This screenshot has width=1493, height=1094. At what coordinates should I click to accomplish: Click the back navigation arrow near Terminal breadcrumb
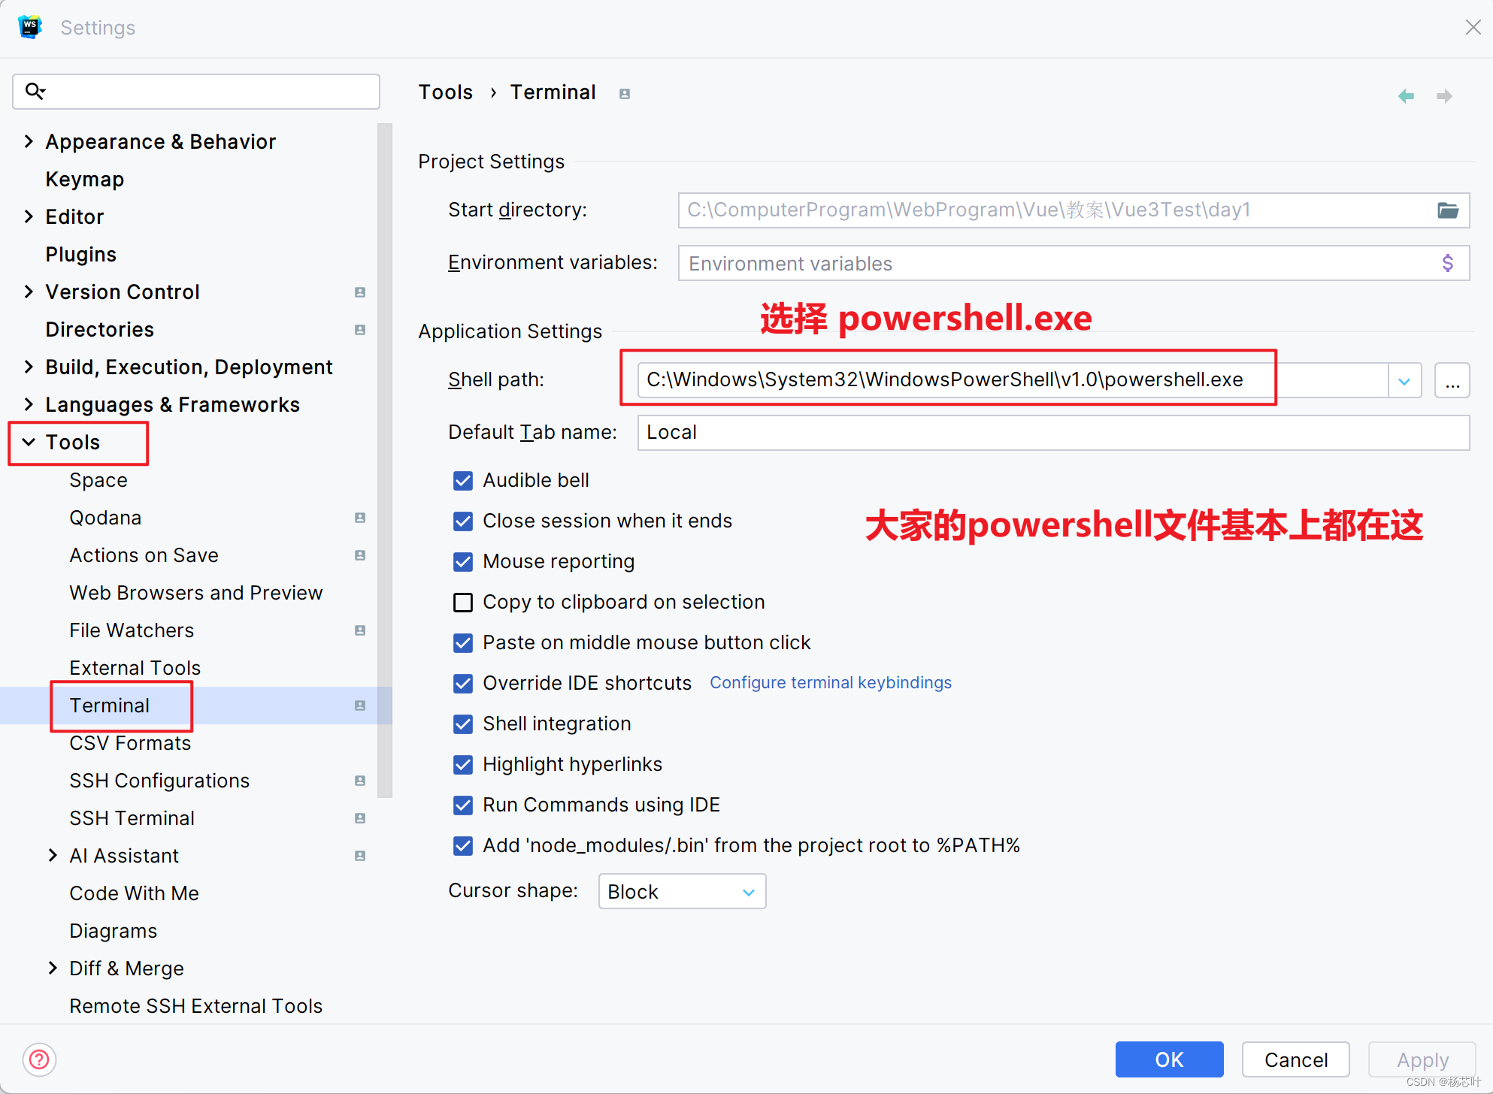(x=1407, y=96)
